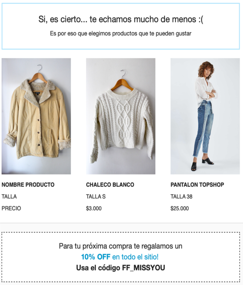Select the TALLA 38 size text
This screenshot has width=243, height=285.
pos(181,196)
